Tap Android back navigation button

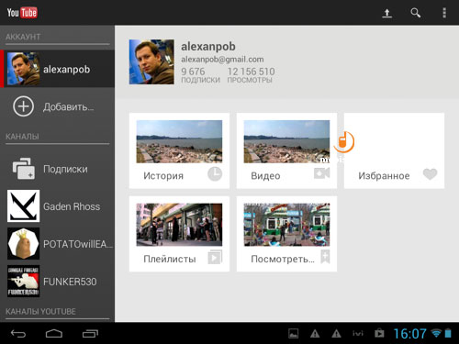pos(18,333)
